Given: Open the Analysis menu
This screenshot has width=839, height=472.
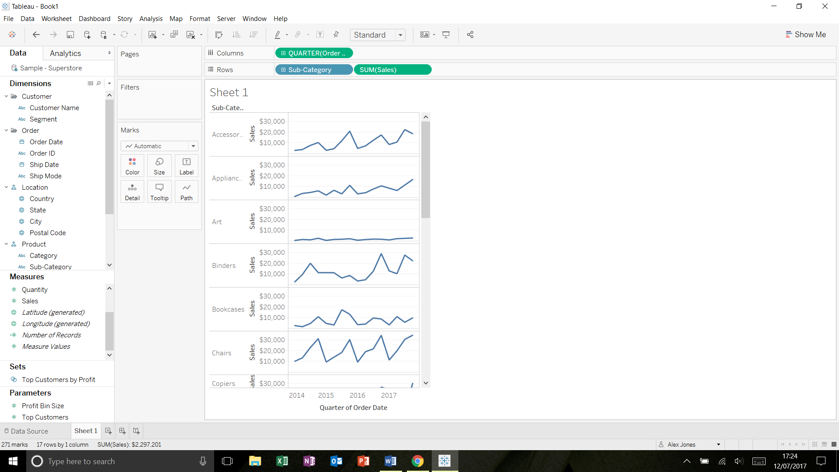Looking at the screenshot, I should point(151,19).
